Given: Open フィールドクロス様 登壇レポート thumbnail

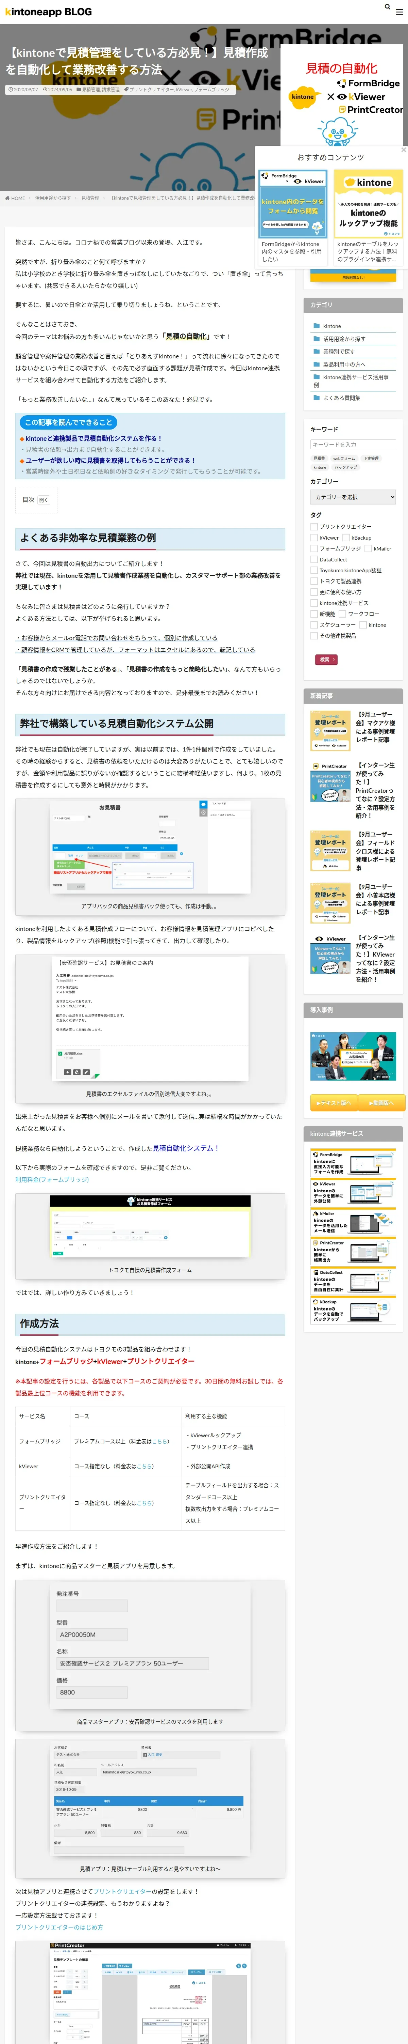Looking at the screenshot, I should click(330, 851).
